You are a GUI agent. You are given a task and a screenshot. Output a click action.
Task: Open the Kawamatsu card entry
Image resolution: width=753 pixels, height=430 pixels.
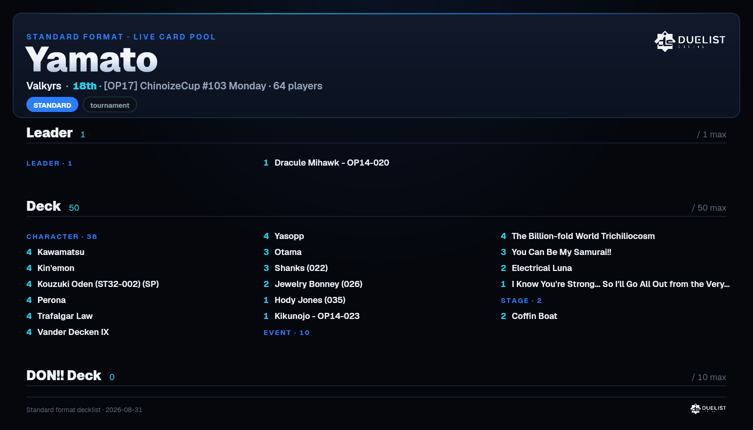(x=56, y=252)
